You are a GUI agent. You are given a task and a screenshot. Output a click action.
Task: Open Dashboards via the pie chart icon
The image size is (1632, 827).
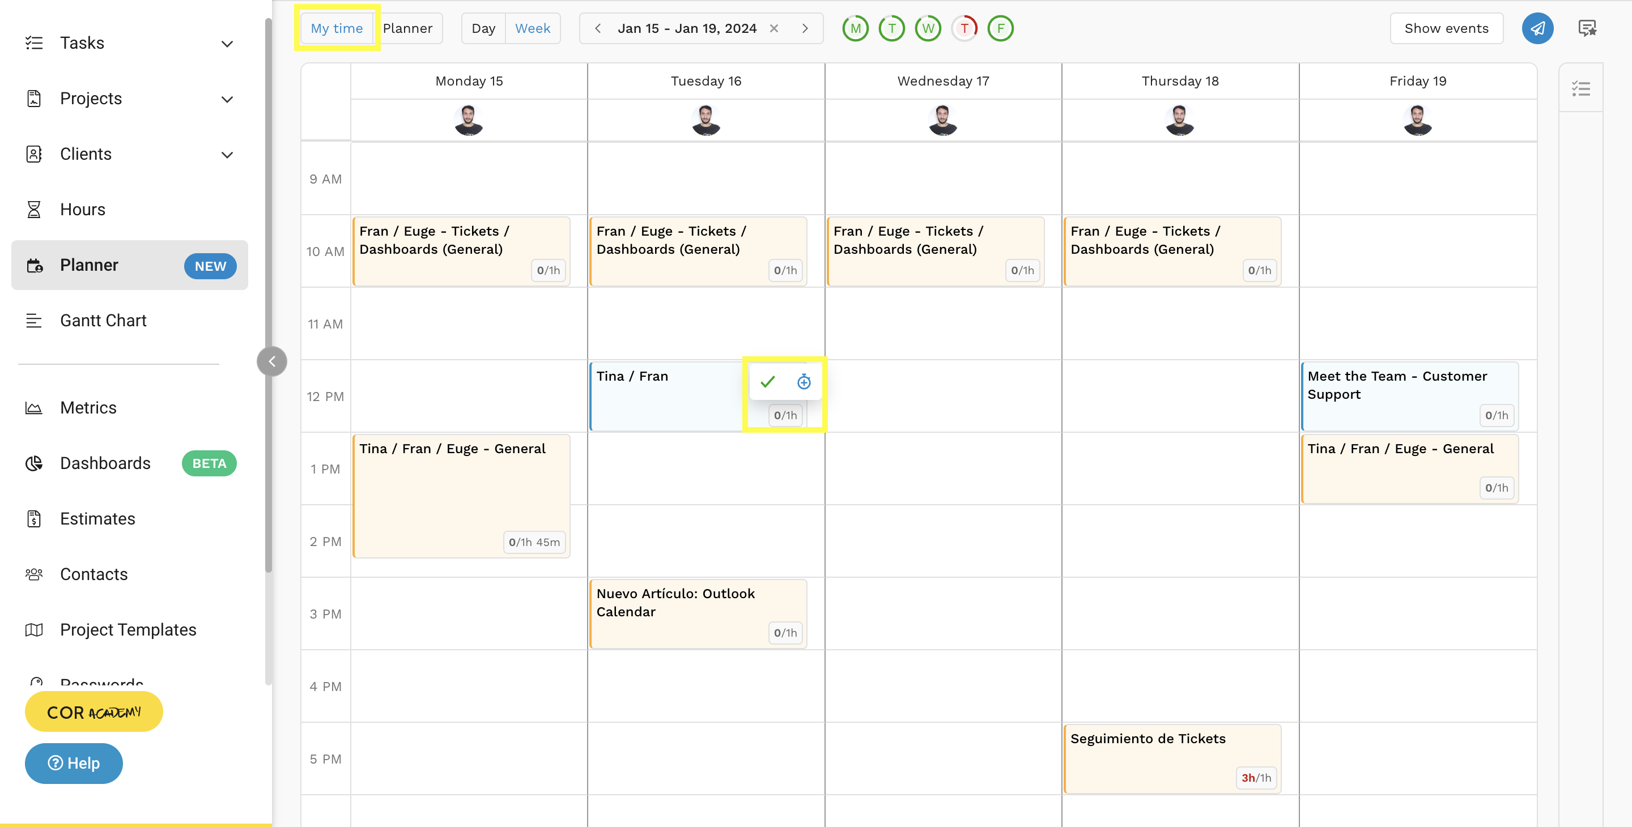[x=33, y=463]
